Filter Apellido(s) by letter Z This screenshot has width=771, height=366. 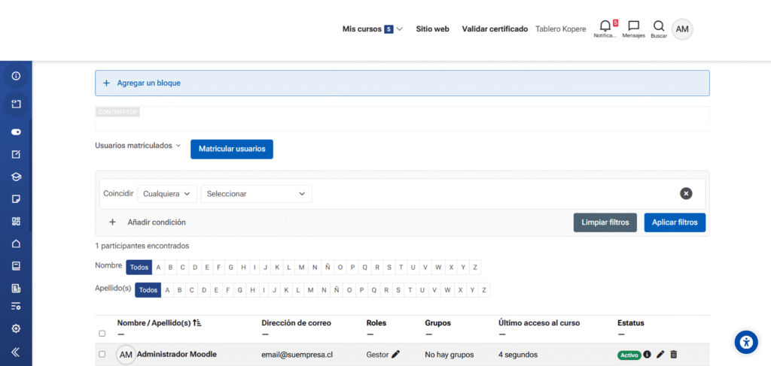[484, 290]
